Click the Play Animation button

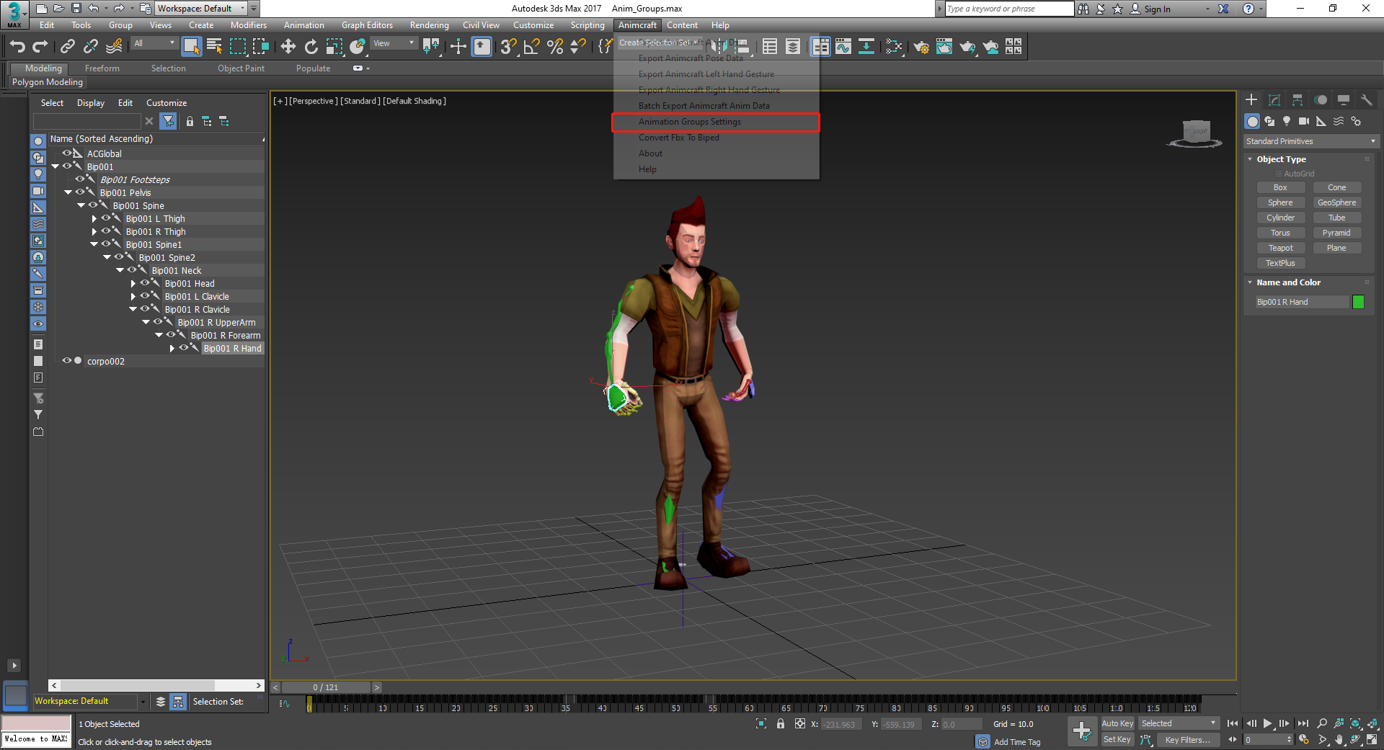tap(1267, 723)
